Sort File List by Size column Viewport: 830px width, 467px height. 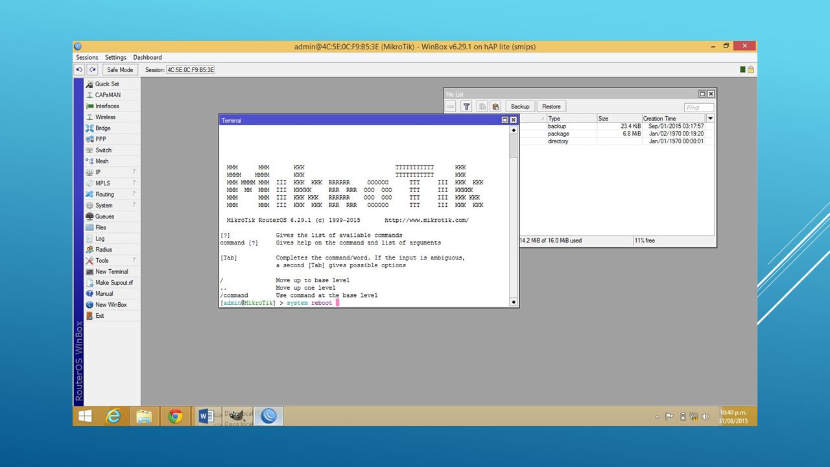click(x=619, y=118)
